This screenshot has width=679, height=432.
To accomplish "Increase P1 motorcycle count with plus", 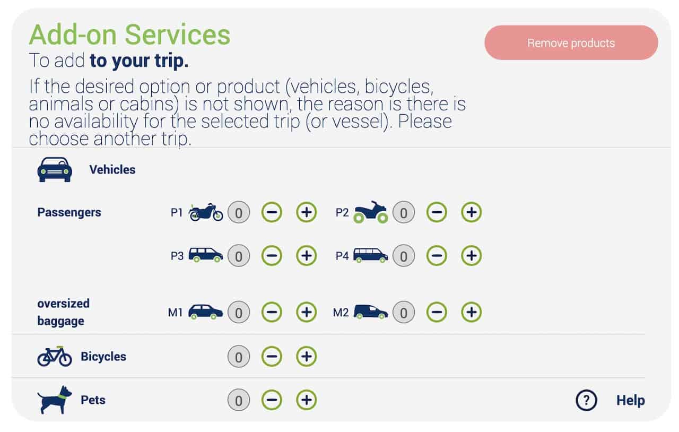I will (x=306, y=212).
